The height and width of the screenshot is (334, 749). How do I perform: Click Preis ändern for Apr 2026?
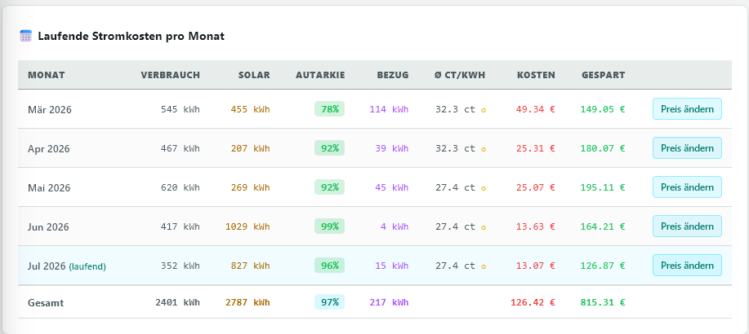(687, 148)
